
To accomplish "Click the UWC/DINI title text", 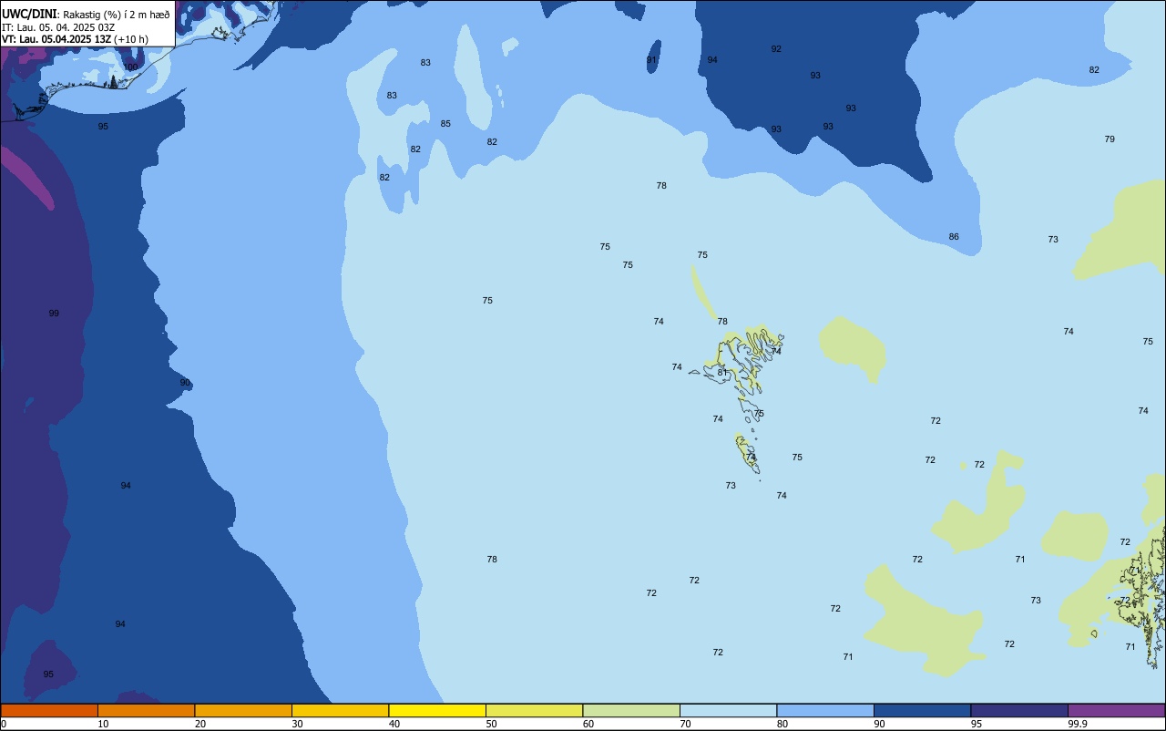I will point(29,14).
